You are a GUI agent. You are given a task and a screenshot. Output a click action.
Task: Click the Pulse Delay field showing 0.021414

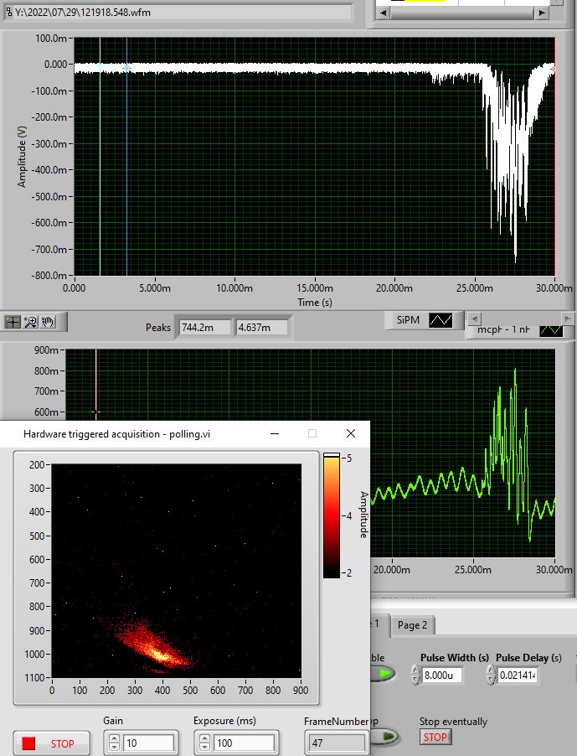[x=518, y=675]
